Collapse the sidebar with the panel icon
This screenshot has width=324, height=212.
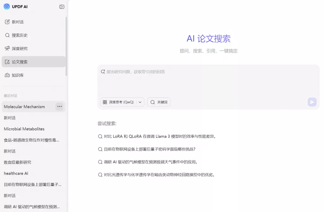(x=61, y=6)
